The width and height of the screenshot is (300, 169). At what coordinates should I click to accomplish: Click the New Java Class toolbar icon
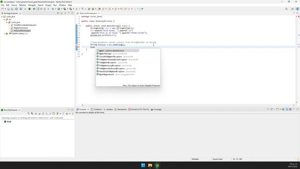tap(93, 9)
